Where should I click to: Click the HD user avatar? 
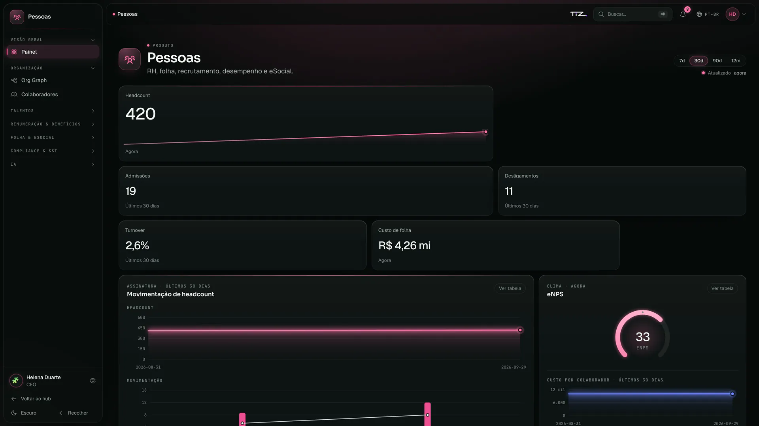(x=732, y=14)
